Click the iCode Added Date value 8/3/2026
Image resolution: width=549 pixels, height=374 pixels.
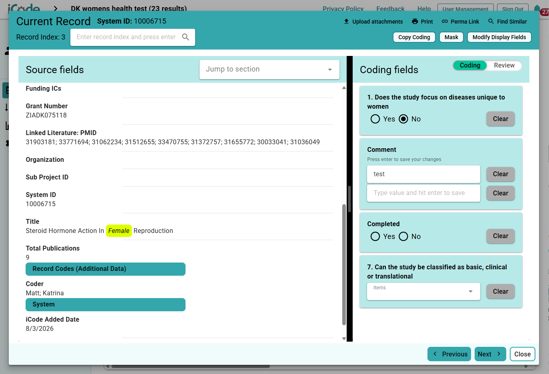point(40,329)
